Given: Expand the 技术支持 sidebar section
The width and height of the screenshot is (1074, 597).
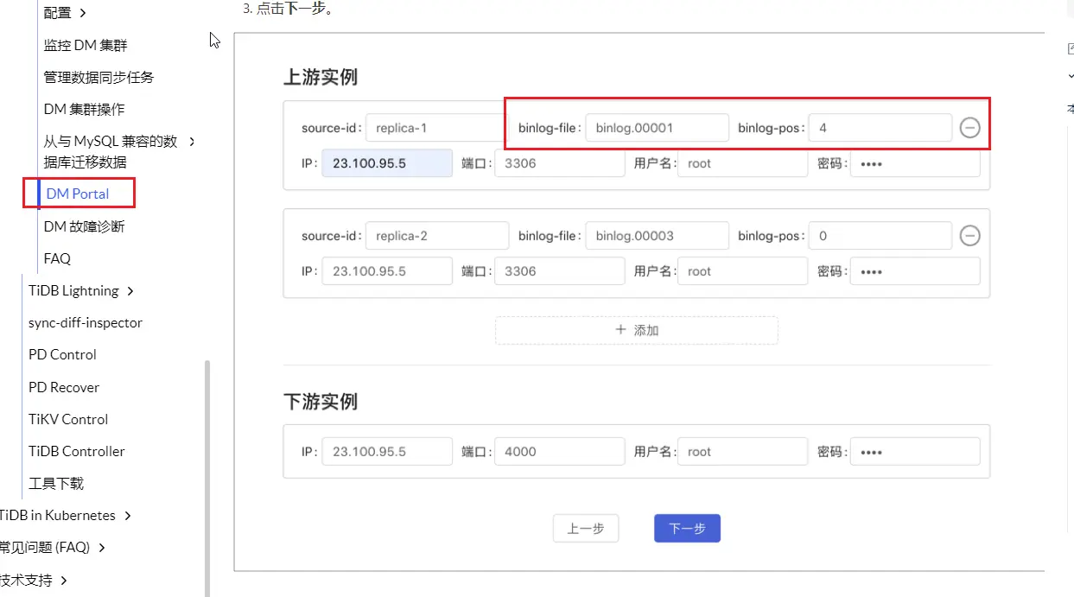Looking at the screenshot, I should click(64, 581).
